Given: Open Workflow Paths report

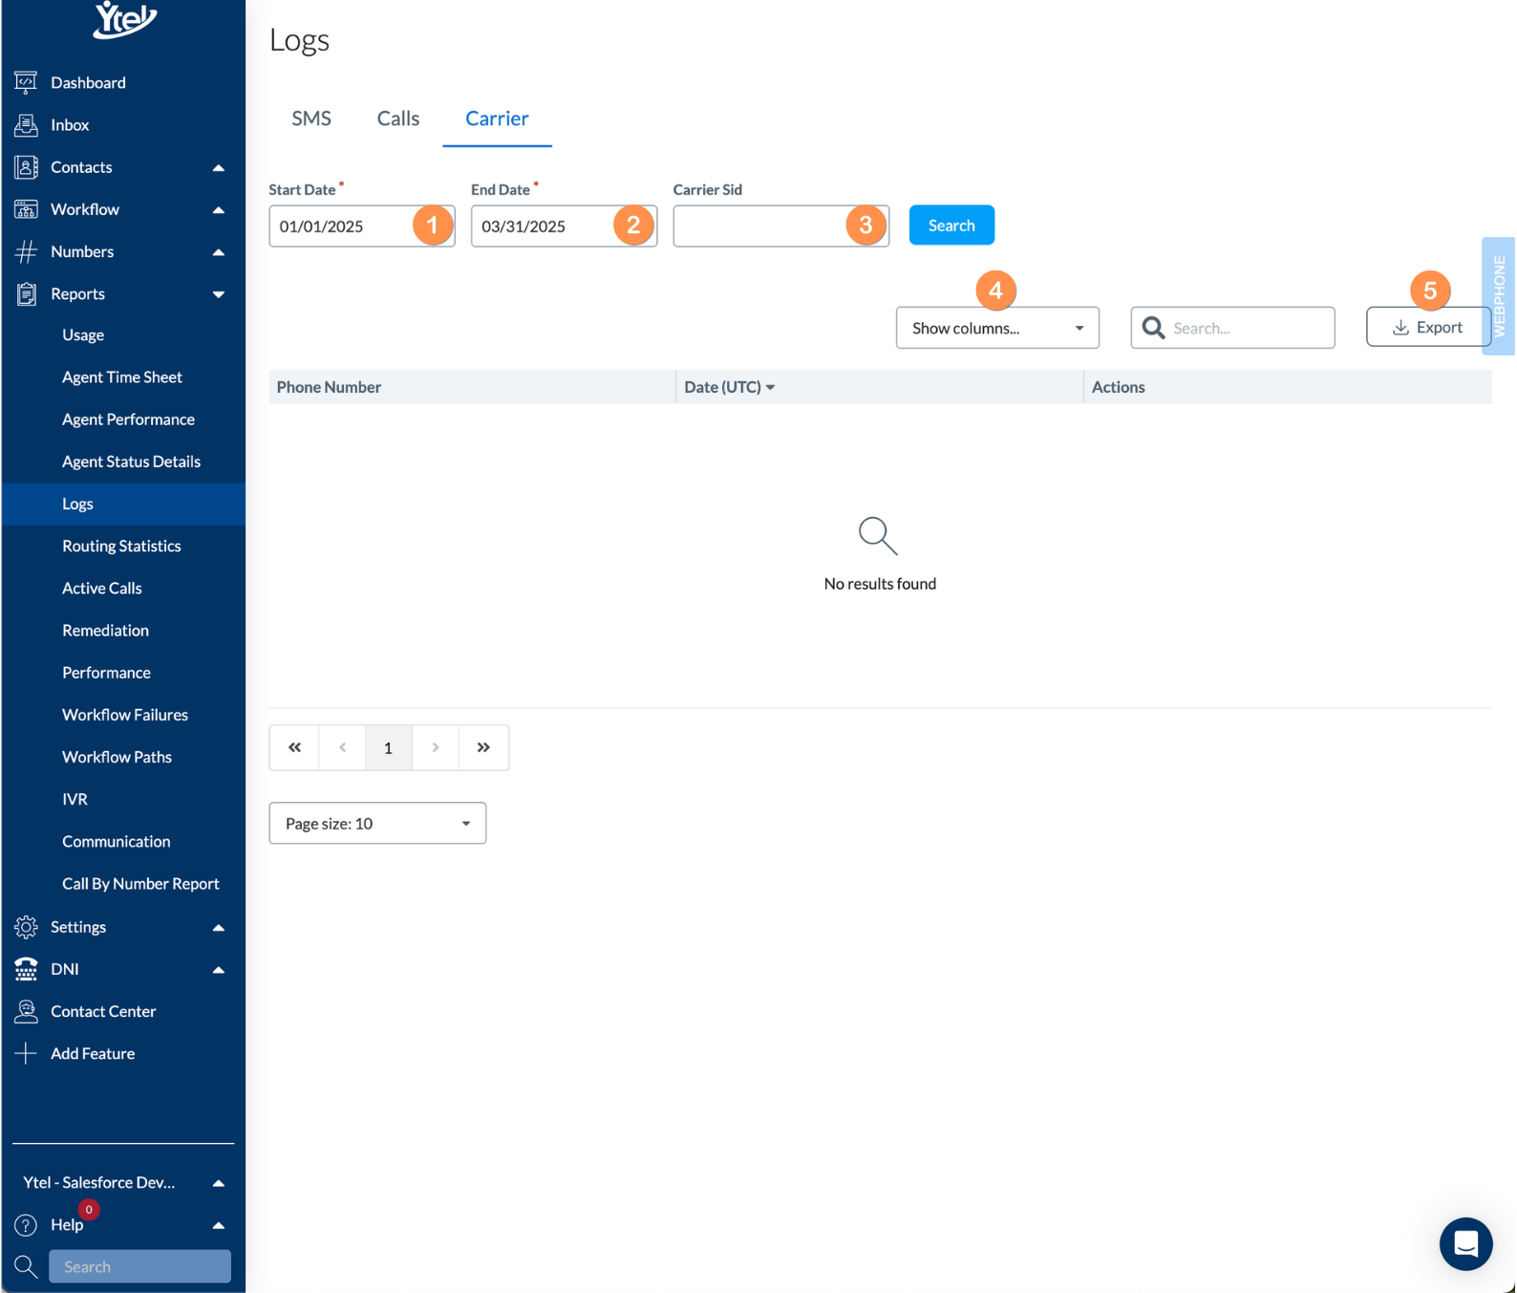Looking at the screenshot, I should point(117,757).
